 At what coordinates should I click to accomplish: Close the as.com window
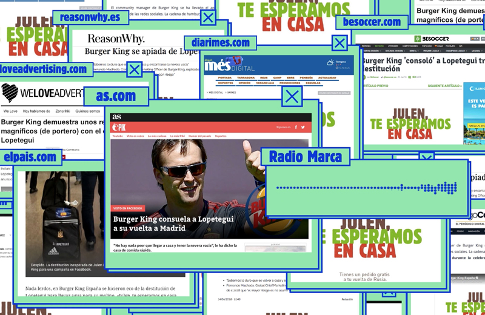pyautogui.click(x=292, y=96)
